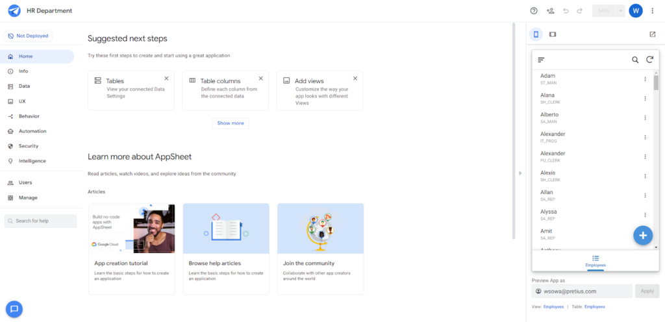Click the Preview App as email field
Viewport: 665px width, 322px height.
point(582,291)
